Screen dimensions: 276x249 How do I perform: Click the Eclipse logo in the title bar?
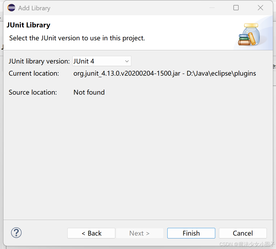(x=11, y=8)
